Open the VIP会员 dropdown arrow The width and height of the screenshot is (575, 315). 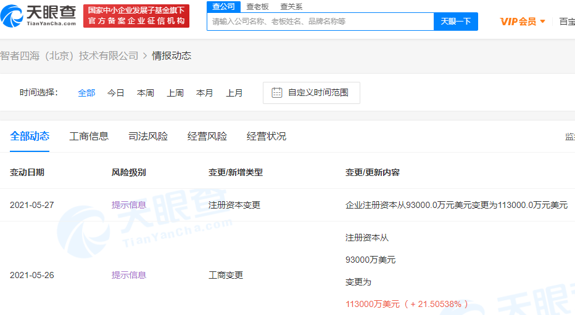point(543,21)
